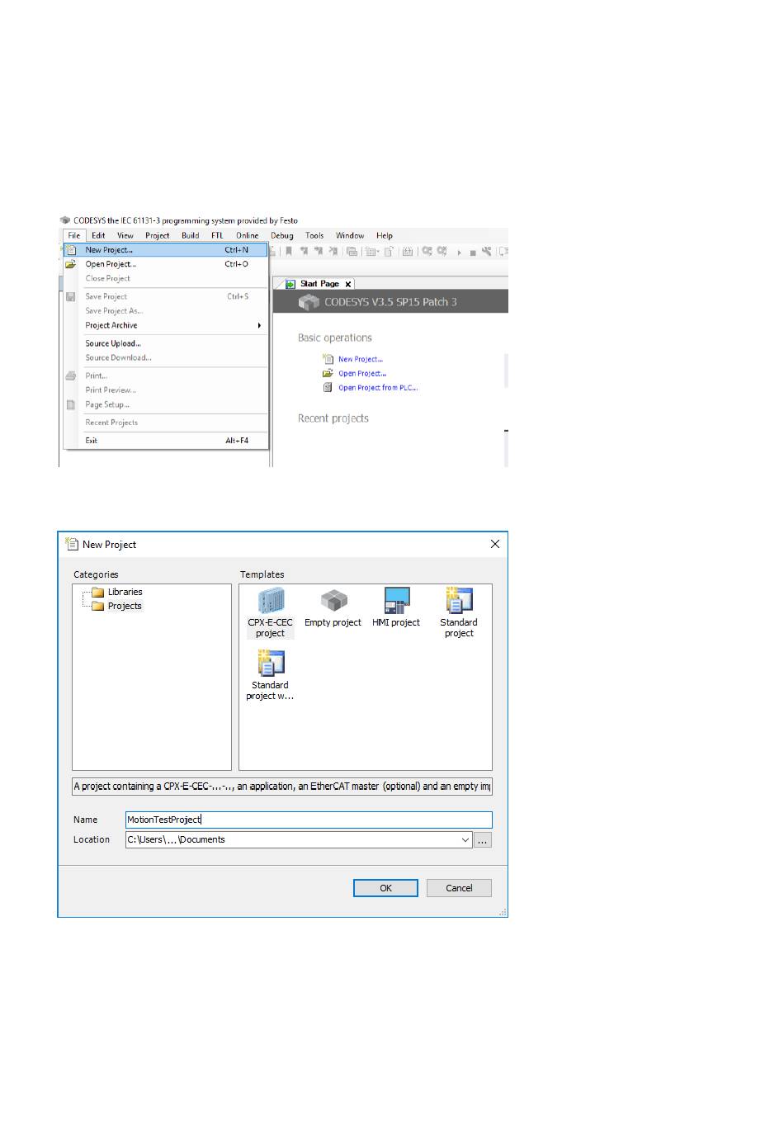Click Source Upload... menu entry
Screen dimensions: 784x1134
[x=113, y=343]
